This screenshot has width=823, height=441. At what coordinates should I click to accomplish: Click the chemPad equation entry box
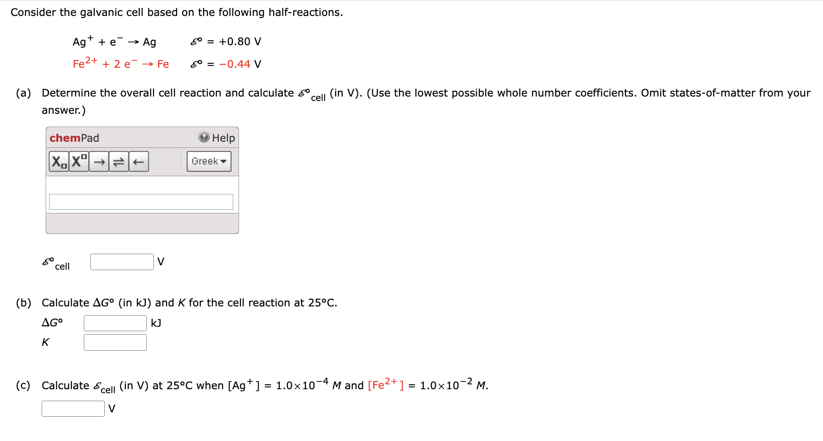pyautogui.click(x=141, y=201)
